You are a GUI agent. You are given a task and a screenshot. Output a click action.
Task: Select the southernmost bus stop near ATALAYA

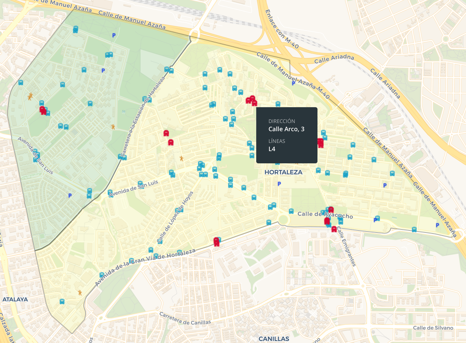(62, 302)
